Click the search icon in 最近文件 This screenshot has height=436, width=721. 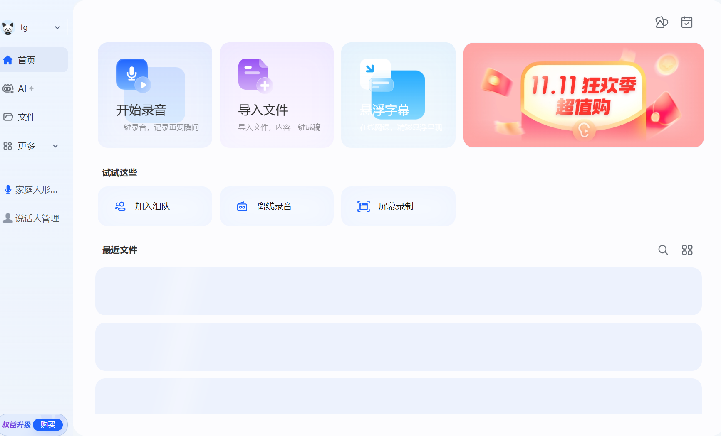(663, 250)
